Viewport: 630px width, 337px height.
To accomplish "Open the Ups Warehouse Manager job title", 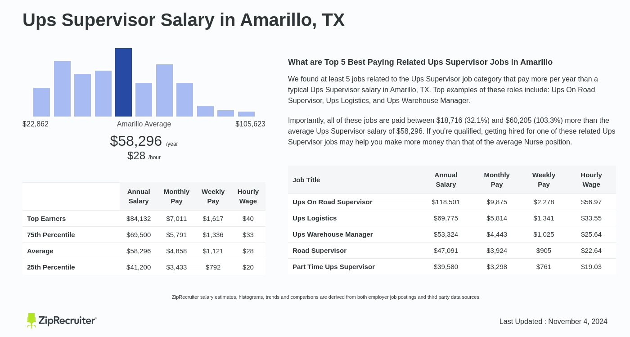I will (333, 234).
